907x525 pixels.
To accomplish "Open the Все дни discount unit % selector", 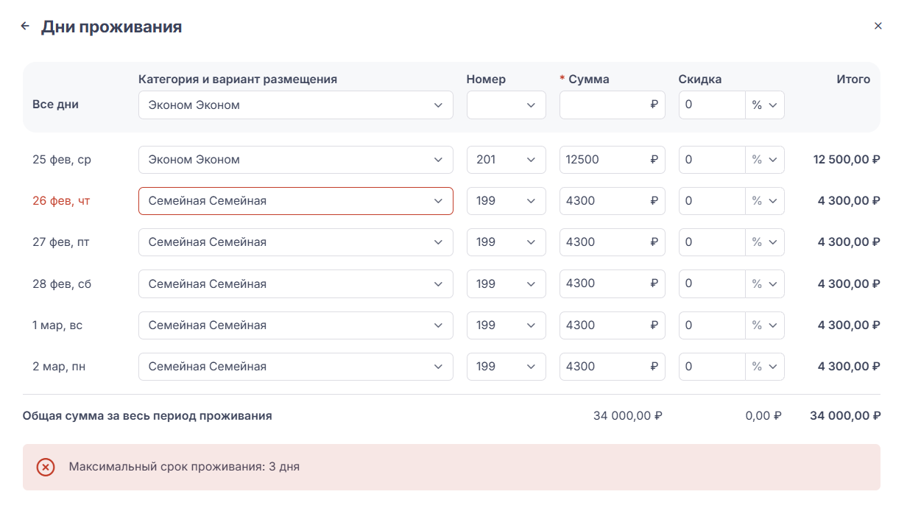I will pos(764,105).
